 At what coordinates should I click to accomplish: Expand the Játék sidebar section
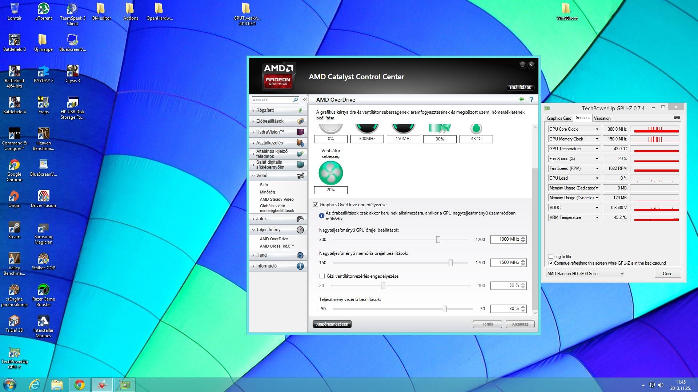pos(278,219)
